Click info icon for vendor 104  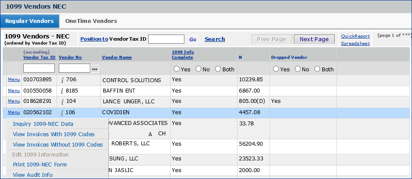pos(62,102)
